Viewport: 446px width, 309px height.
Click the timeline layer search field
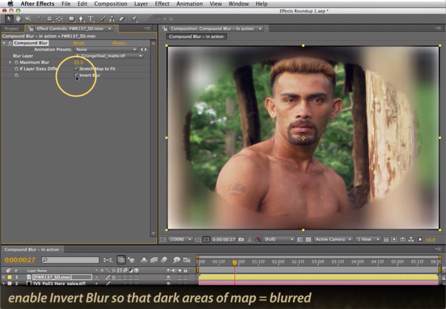click(70, 259)
